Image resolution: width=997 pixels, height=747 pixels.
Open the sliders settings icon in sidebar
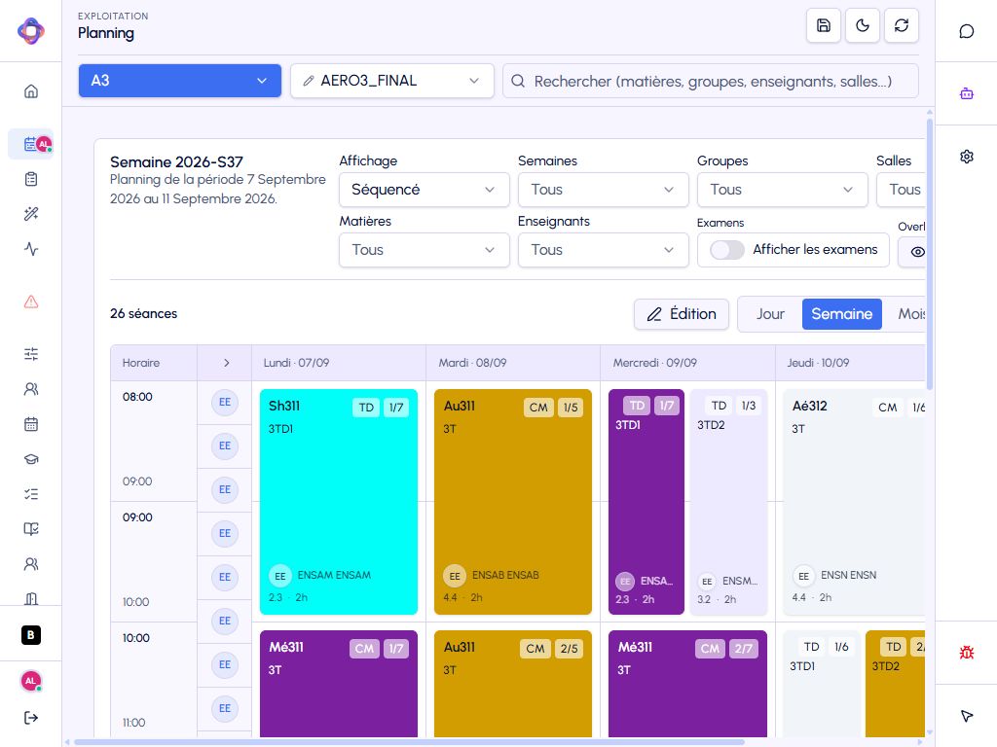(x=30, y=354)
